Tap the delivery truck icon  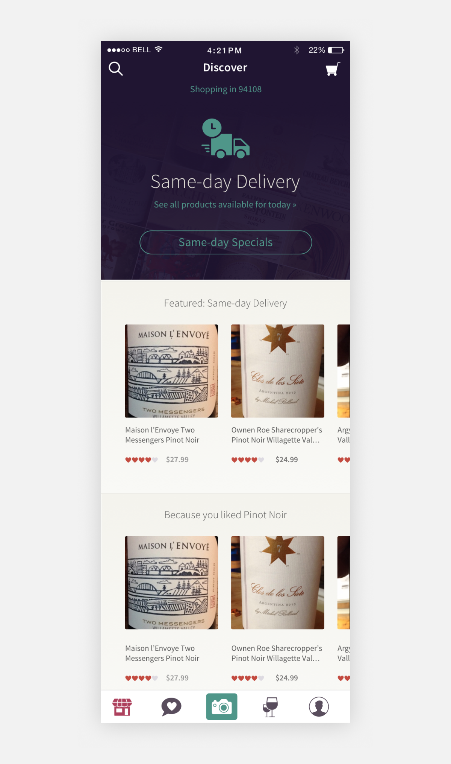225,138
